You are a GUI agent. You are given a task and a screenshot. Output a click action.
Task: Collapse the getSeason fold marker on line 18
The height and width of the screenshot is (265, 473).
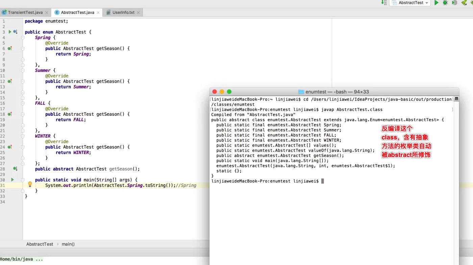point(23,114)
